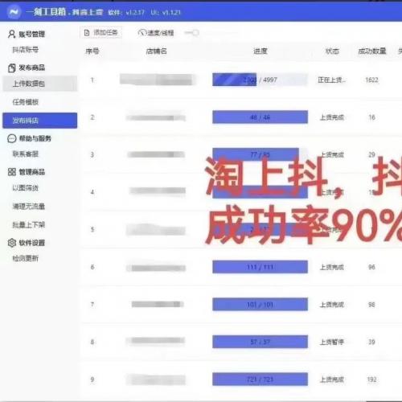
Task: Select 上传数据包 in the sidebar
Action: point(39,84)
